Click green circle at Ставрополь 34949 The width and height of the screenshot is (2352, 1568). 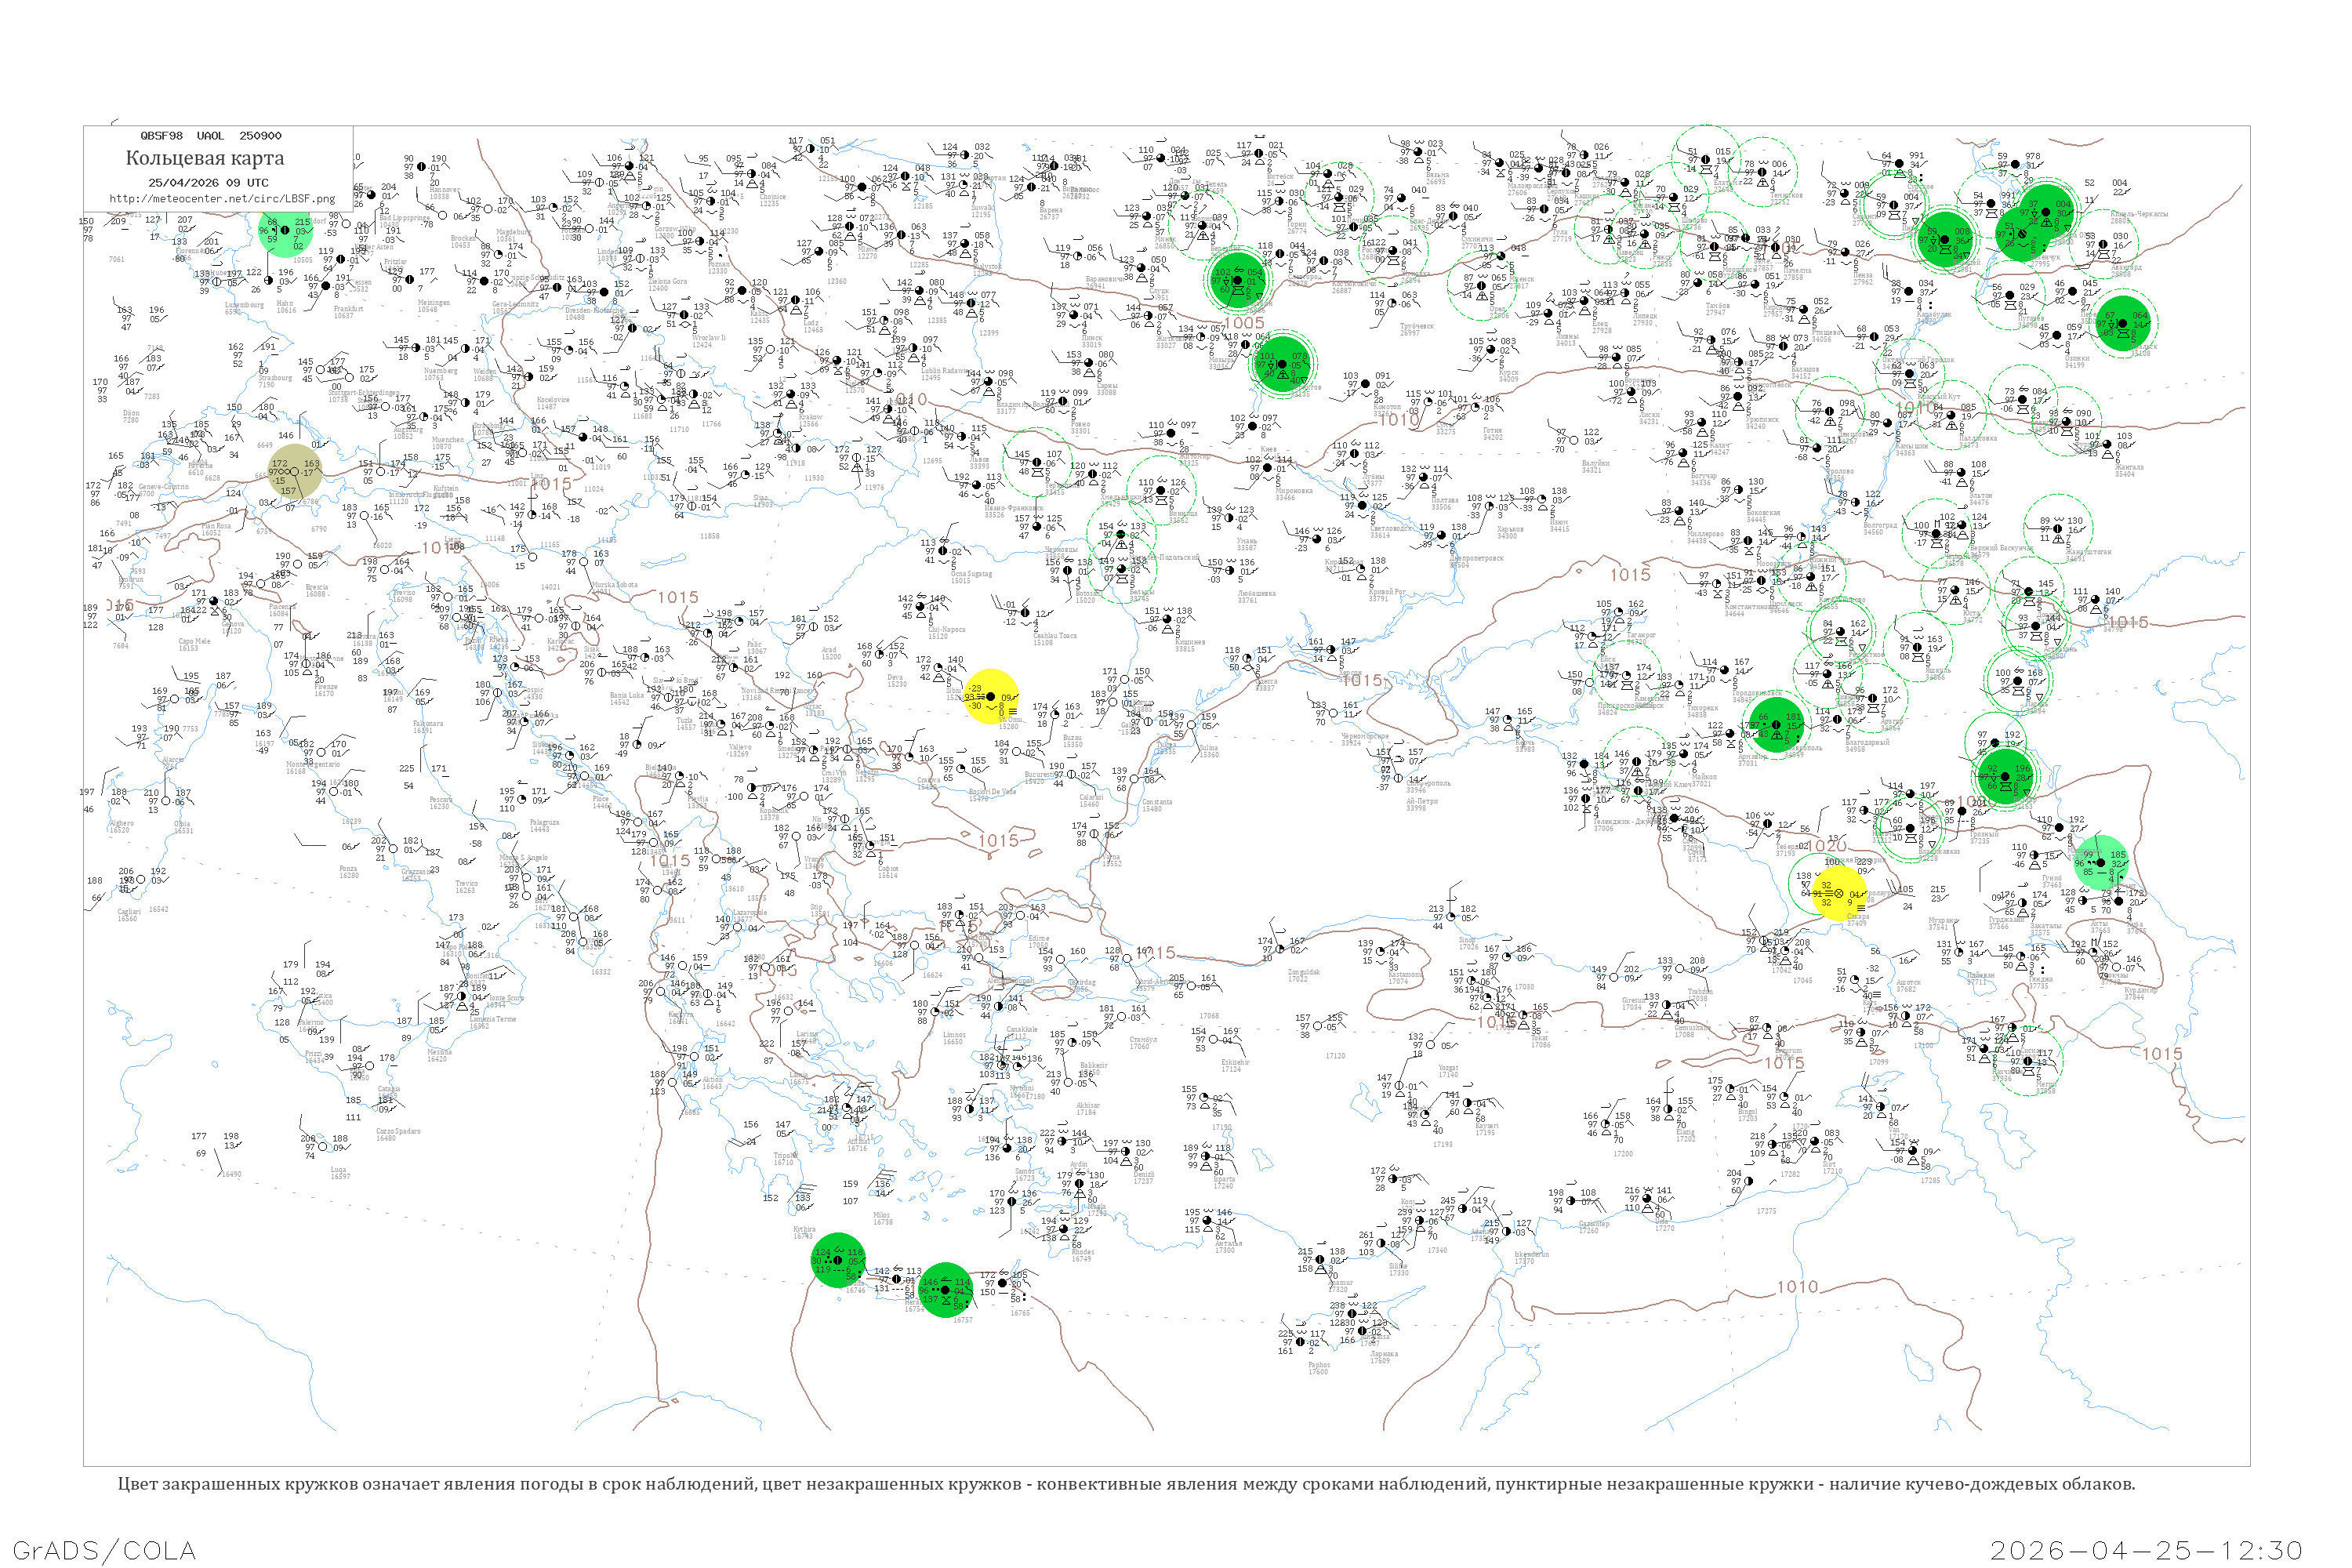click(x=1777, y=725)
